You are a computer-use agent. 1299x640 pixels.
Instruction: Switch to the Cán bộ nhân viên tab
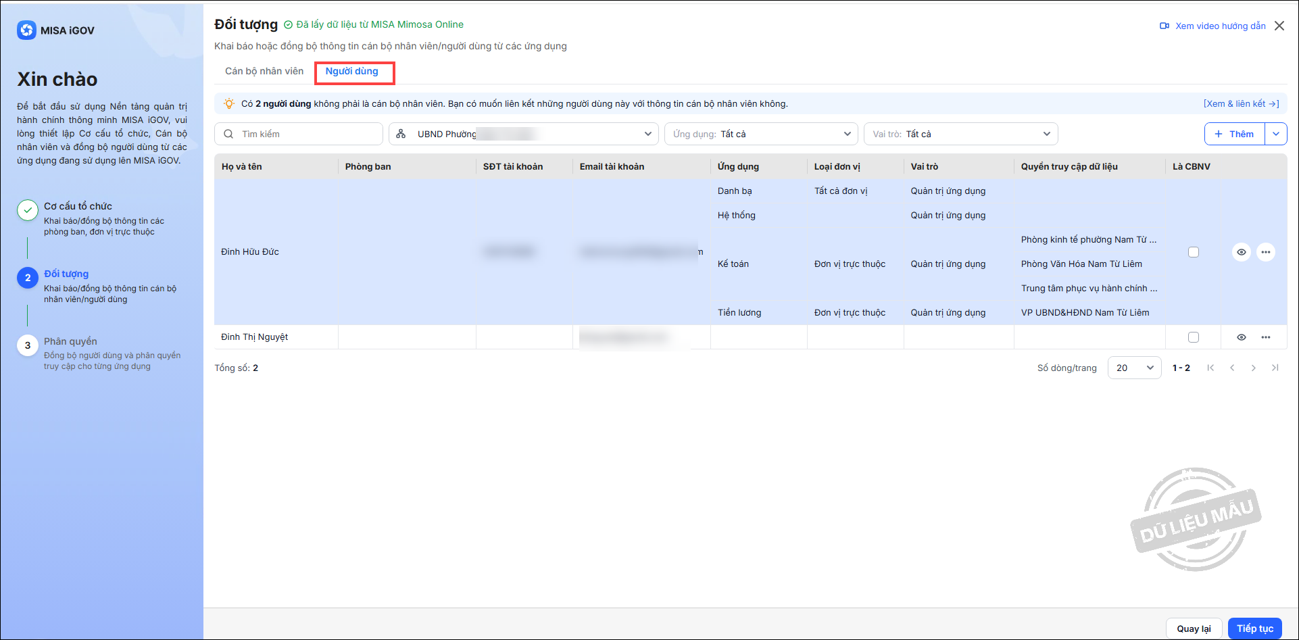(264, 71)
